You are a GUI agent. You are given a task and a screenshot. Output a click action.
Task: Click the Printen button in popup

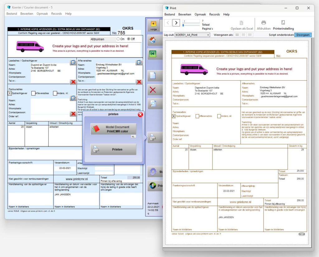(113, 150)
